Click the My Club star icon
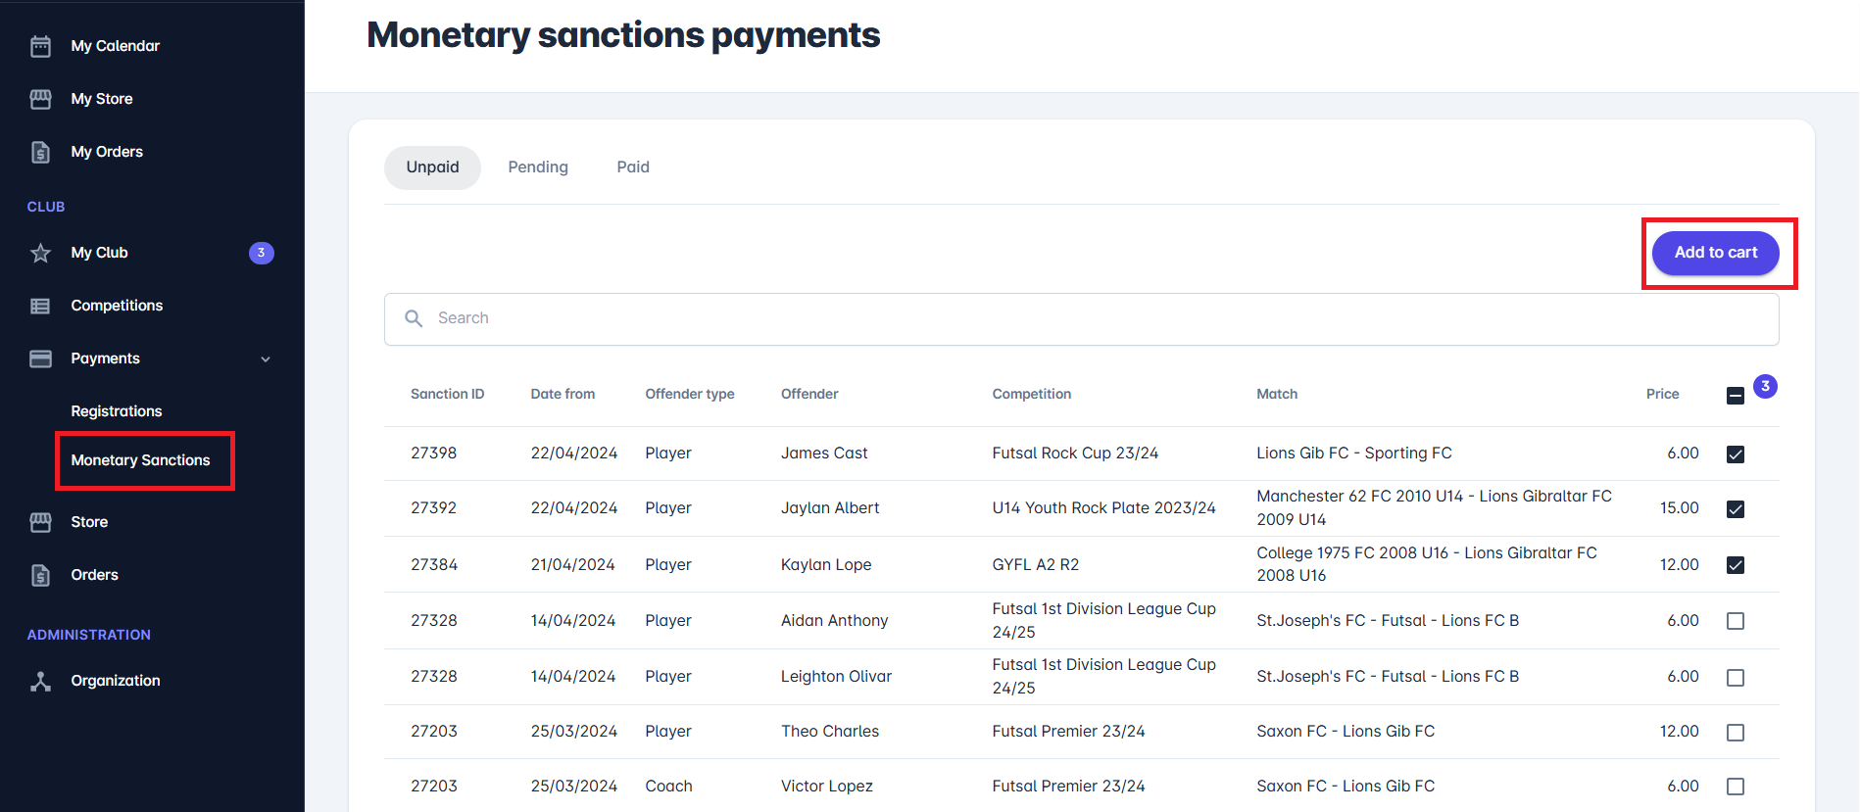Image resolution: width=1860 pixels, height=812 pixels. [x=40, y=254]
